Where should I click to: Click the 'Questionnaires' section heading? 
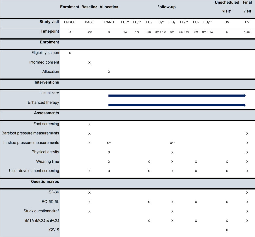tap(45, 182)
